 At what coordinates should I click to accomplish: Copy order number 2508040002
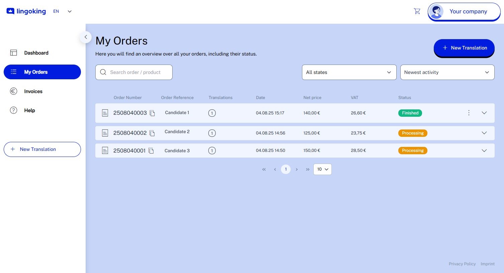click(x=152, y=133)
